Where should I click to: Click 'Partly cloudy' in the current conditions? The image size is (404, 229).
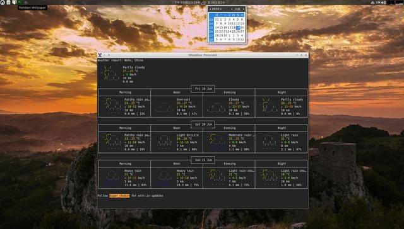(134, 67)
